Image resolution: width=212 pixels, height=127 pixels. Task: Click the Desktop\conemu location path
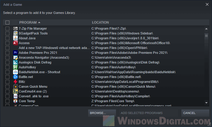pos(115,91)
